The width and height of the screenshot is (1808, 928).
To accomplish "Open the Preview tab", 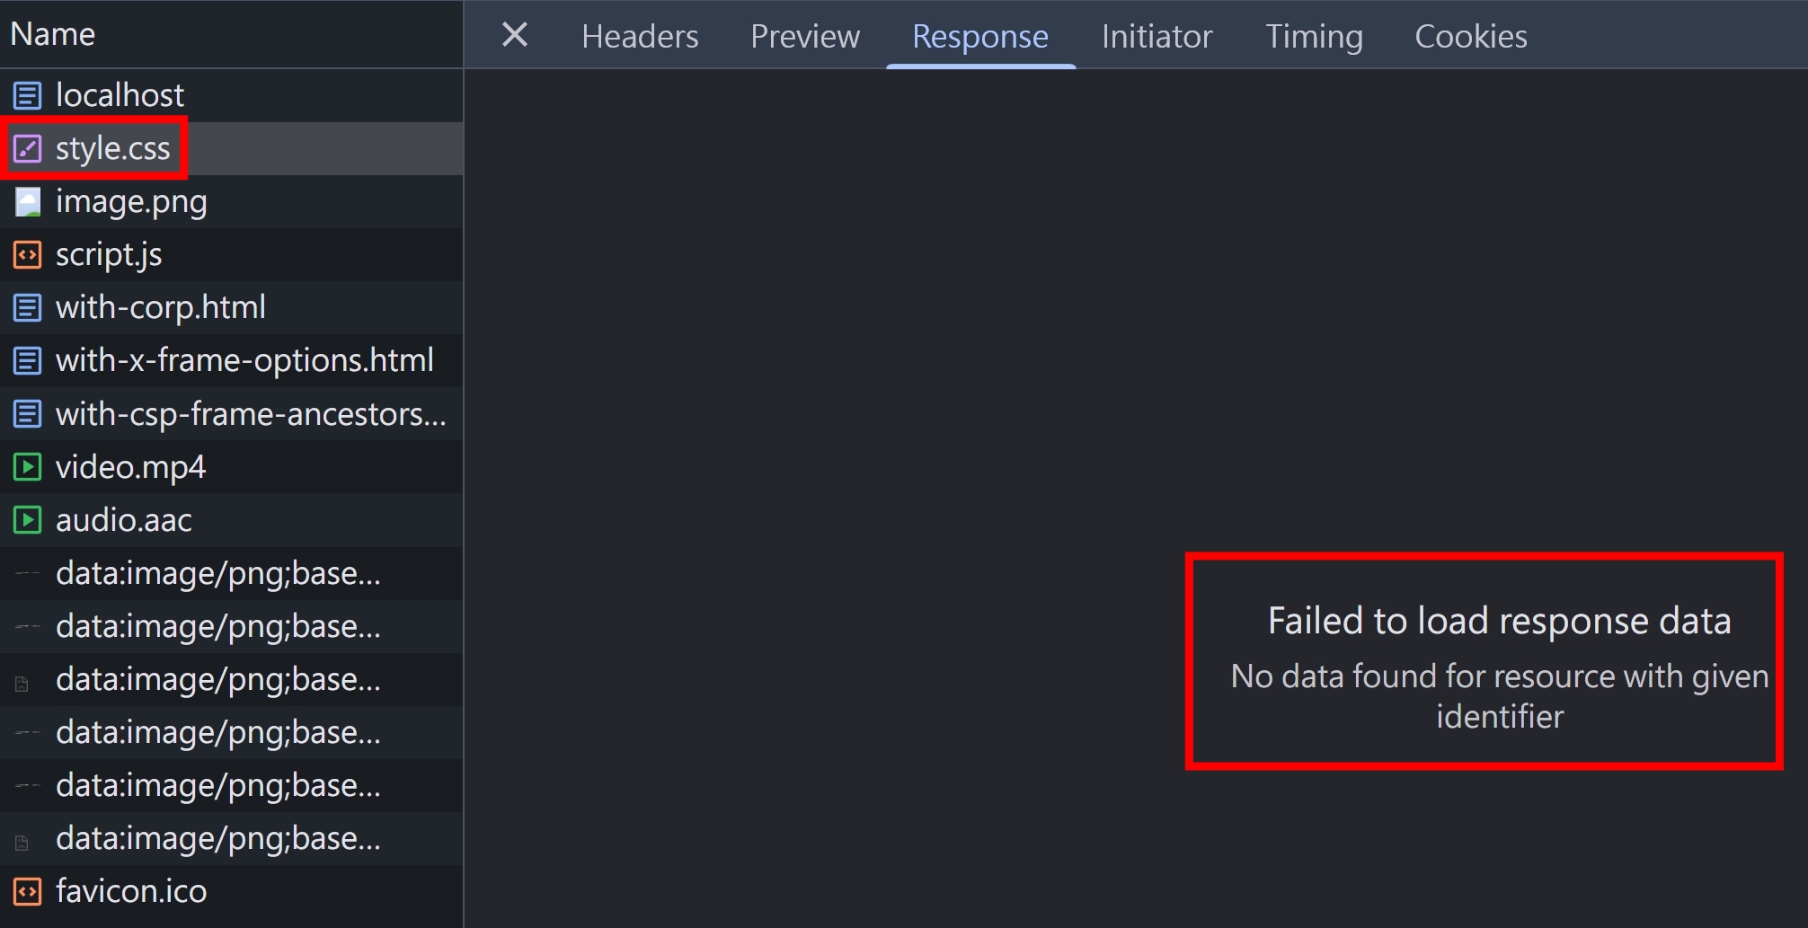I will coord(805,36).
